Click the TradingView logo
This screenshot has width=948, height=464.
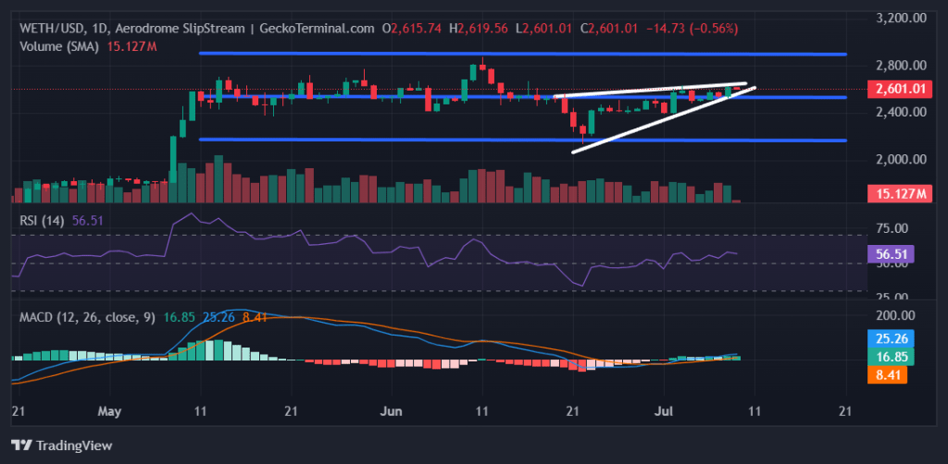click(62, 445)
